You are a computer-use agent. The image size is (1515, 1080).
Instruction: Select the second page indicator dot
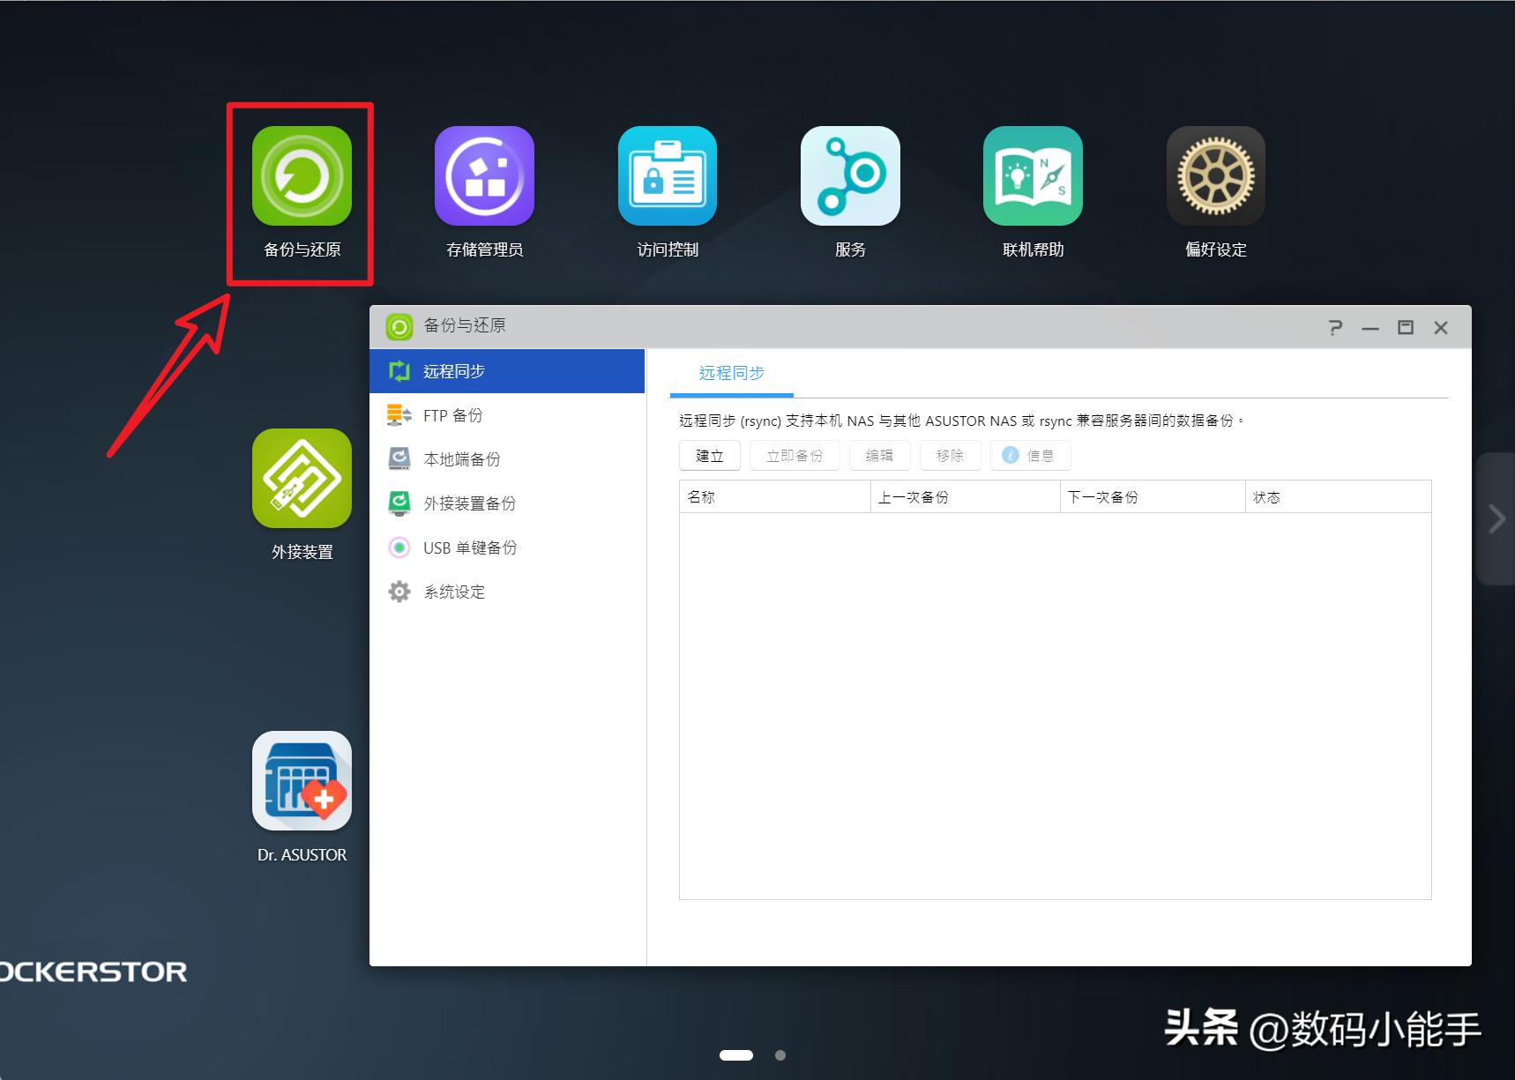780,1054
